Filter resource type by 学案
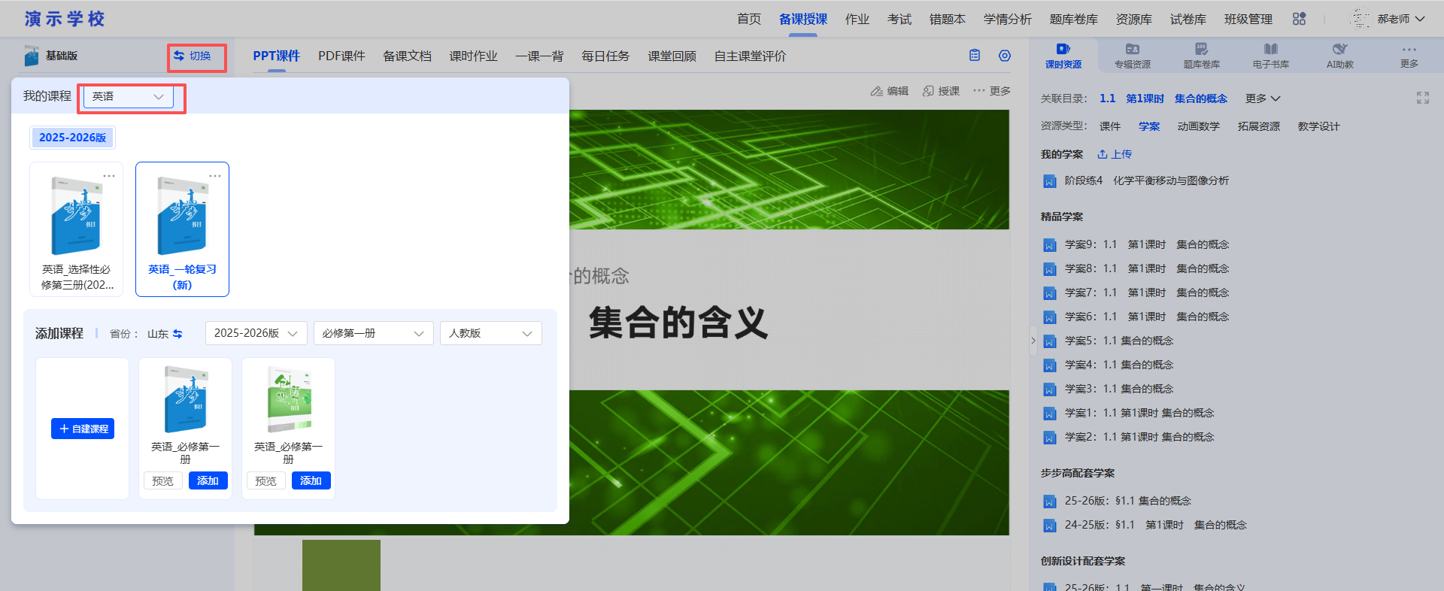The width and height of the screenshot is (1444, 591). click(1148, 126)
